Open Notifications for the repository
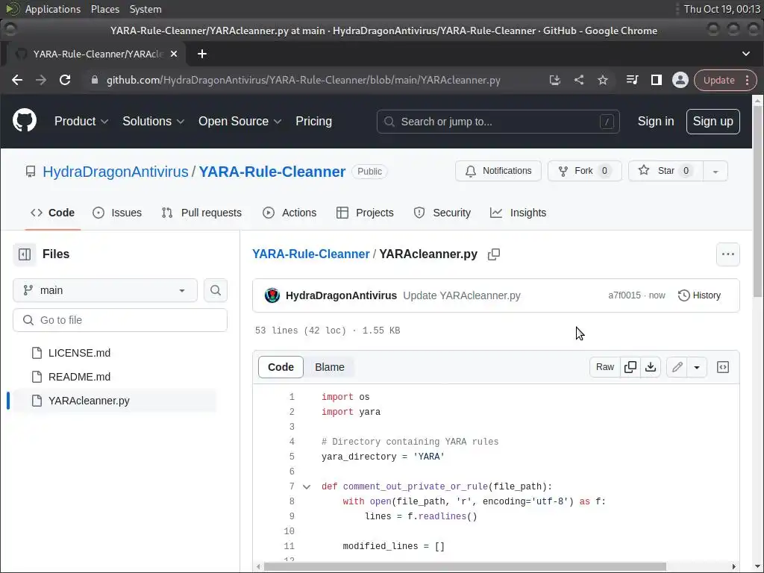Viewport: 764px width, 573px height. pyautogui.click(x=498, y=171)
